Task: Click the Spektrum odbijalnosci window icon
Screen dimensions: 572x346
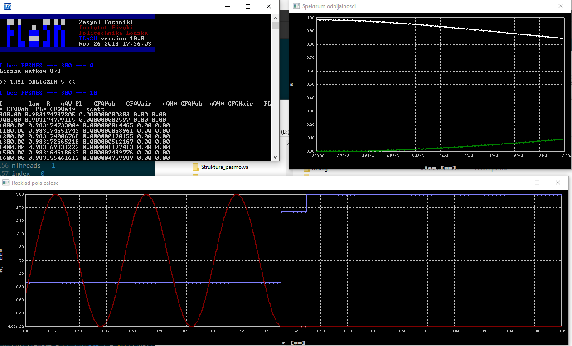Action: tap(296, 6)
